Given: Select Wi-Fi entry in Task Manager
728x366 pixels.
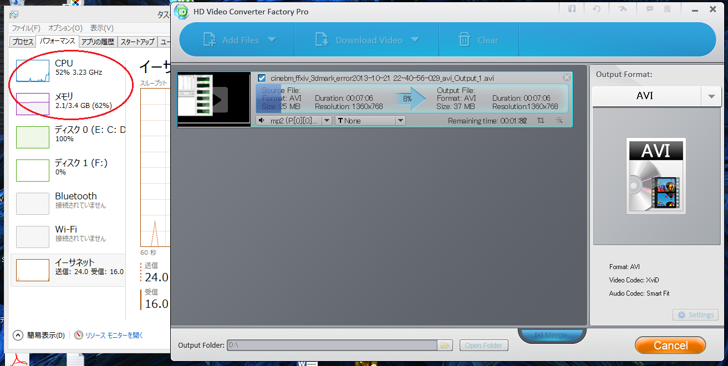Looking at the screenshot, I should coord(68,237).
